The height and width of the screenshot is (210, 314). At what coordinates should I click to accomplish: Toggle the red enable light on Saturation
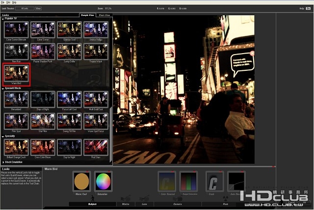(109, 171)
